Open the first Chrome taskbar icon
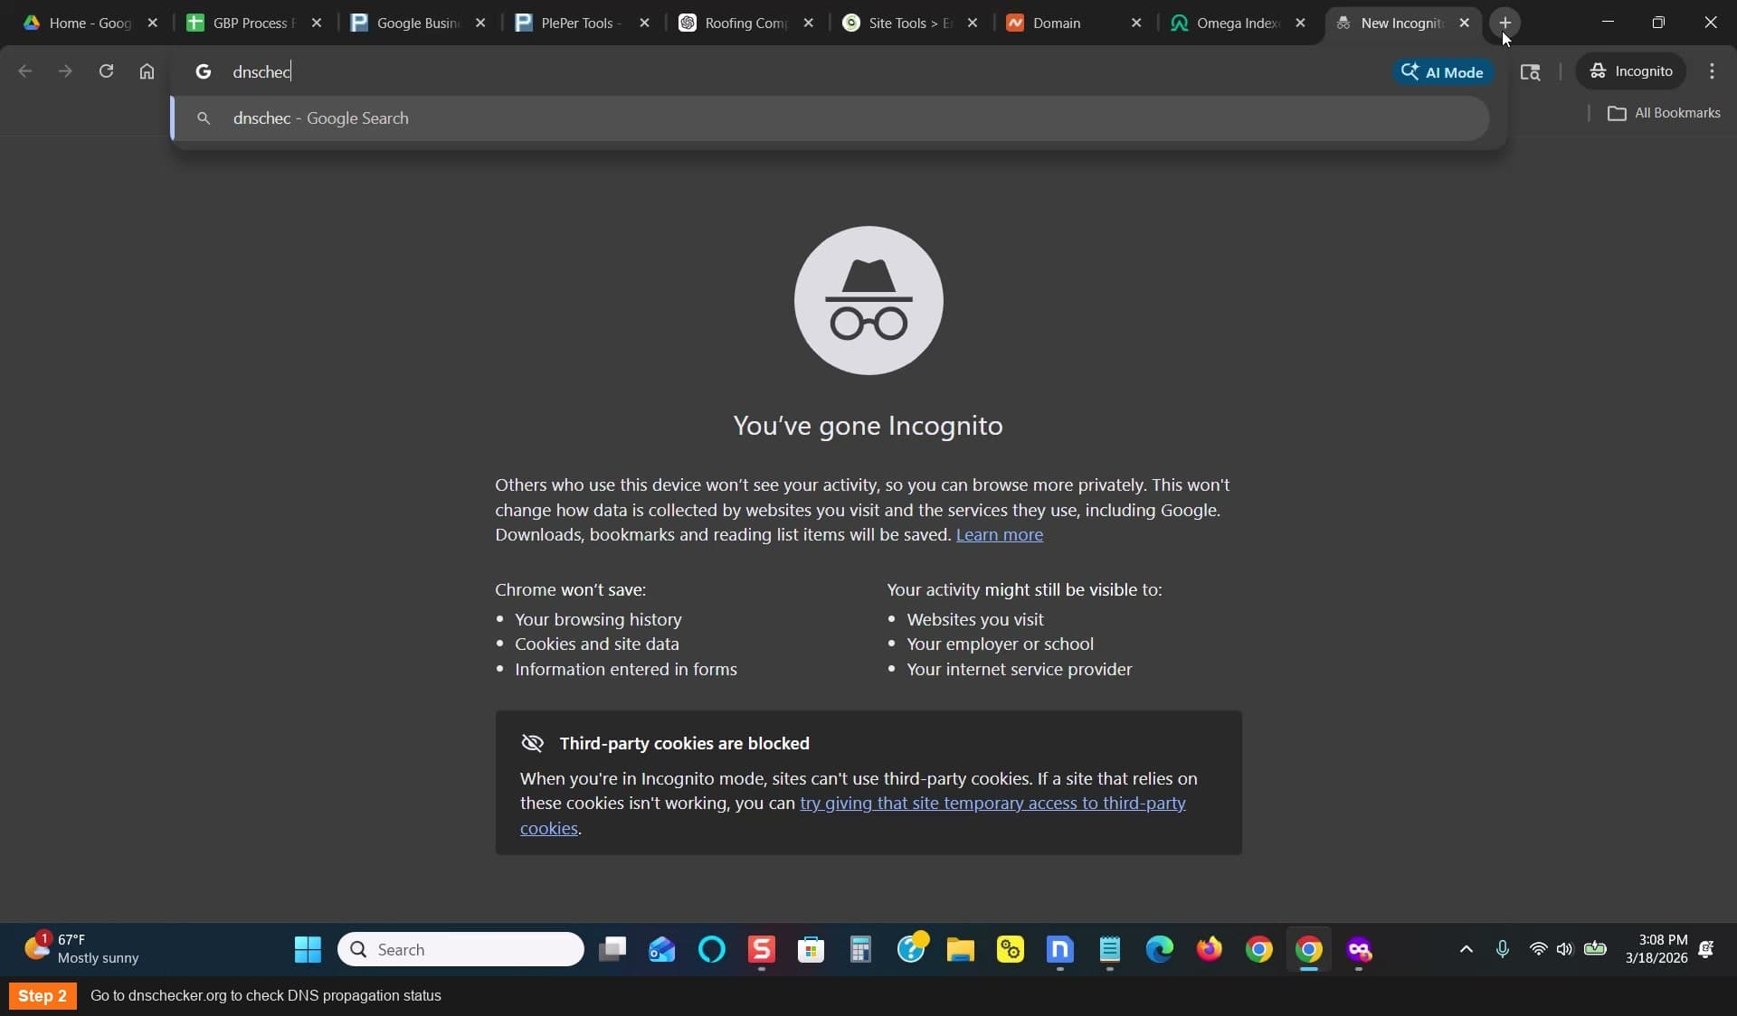Screen dimensions: 1737x1016 coord(1258,949)
